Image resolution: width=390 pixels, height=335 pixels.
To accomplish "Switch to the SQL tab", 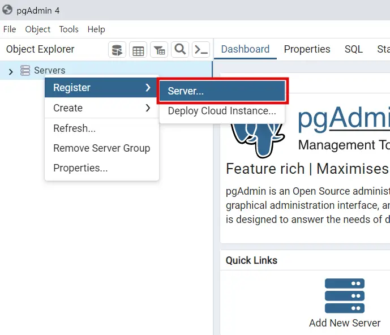I will pos(353,49).
